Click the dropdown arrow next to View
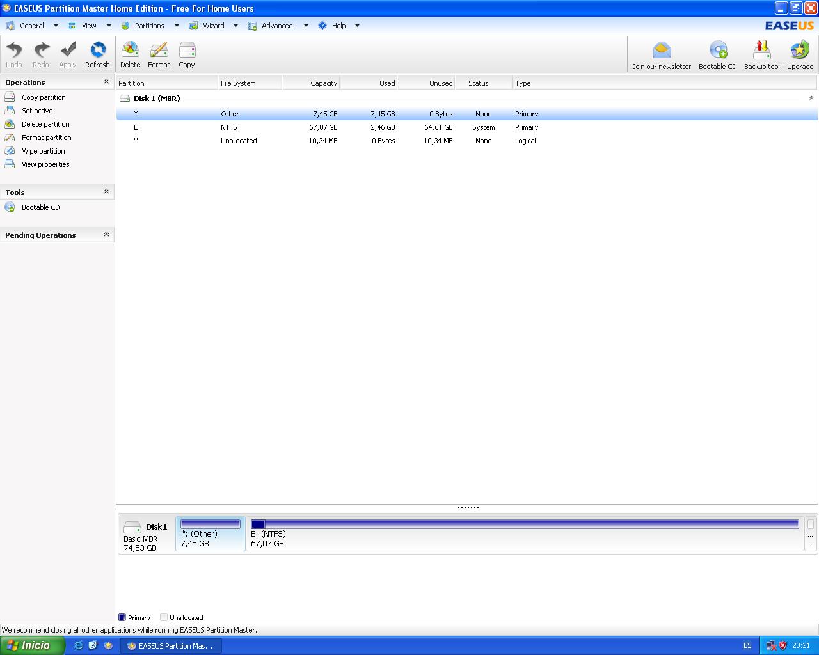819x655 pixels. click(x=109, y=26)
